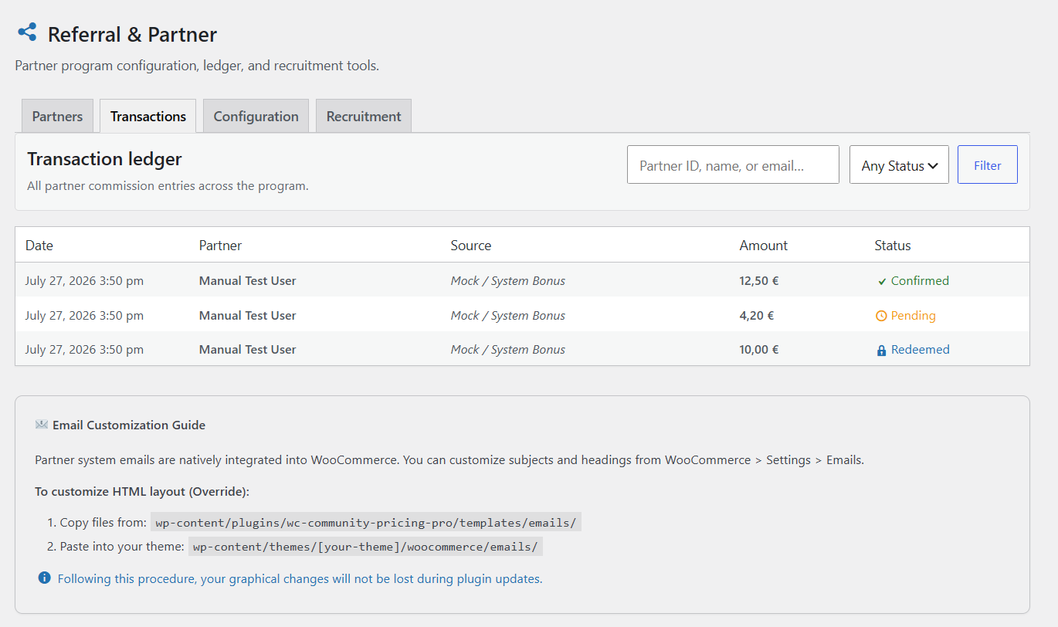This screenshot has height=627, width=1058.
Task: Click the blue info icon
Action: coord(45,578)
